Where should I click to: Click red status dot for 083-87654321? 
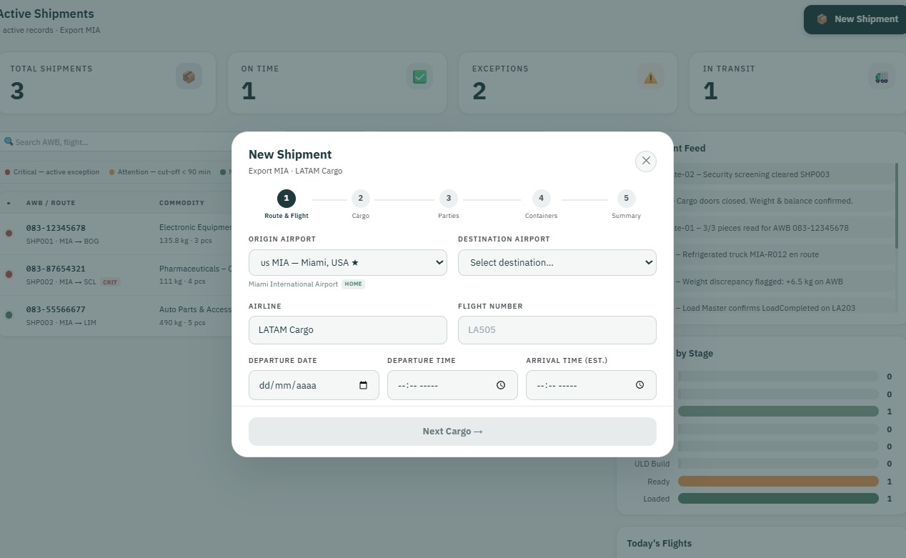pyautogui.click(x=9, y=274)
